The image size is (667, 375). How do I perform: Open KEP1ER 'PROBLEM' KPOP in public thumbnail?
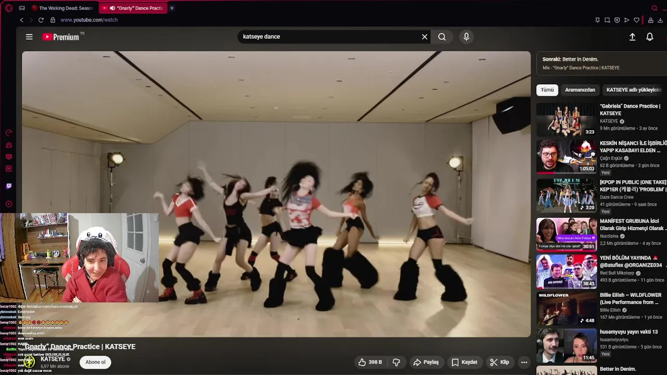point(566,195)
